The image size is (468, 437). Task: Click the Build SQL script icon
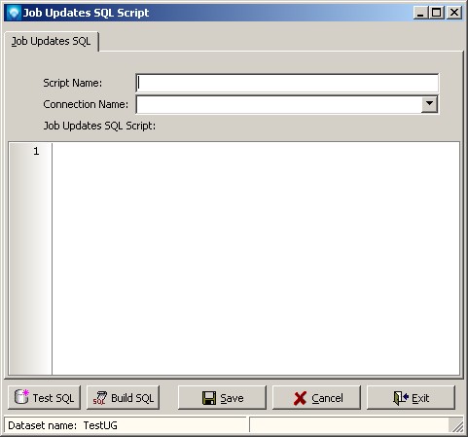click(100, 398)
